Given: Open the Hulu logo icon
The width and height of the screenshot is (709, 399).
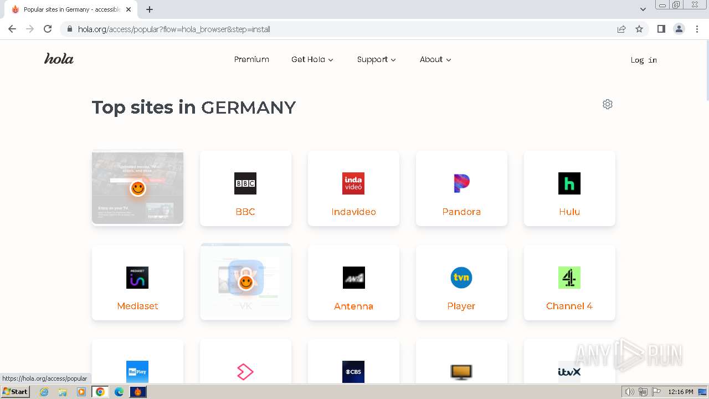Looking at the screenshot, I should click(x=569, y=183).
